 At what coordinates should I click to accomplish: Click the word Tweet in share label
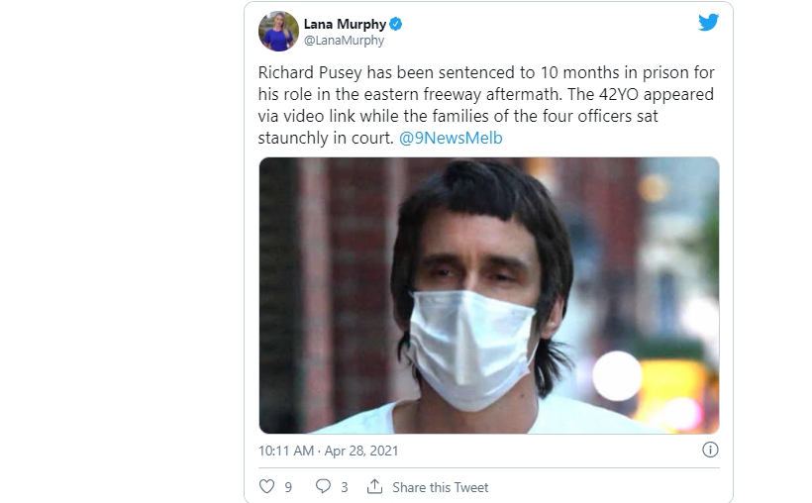point(471,487)
